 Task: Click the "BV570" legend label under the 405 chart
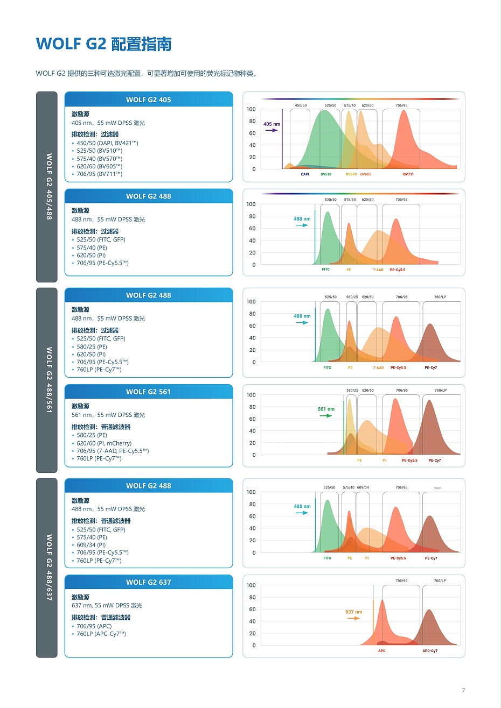pyautogui.click(x=351, y=174)
